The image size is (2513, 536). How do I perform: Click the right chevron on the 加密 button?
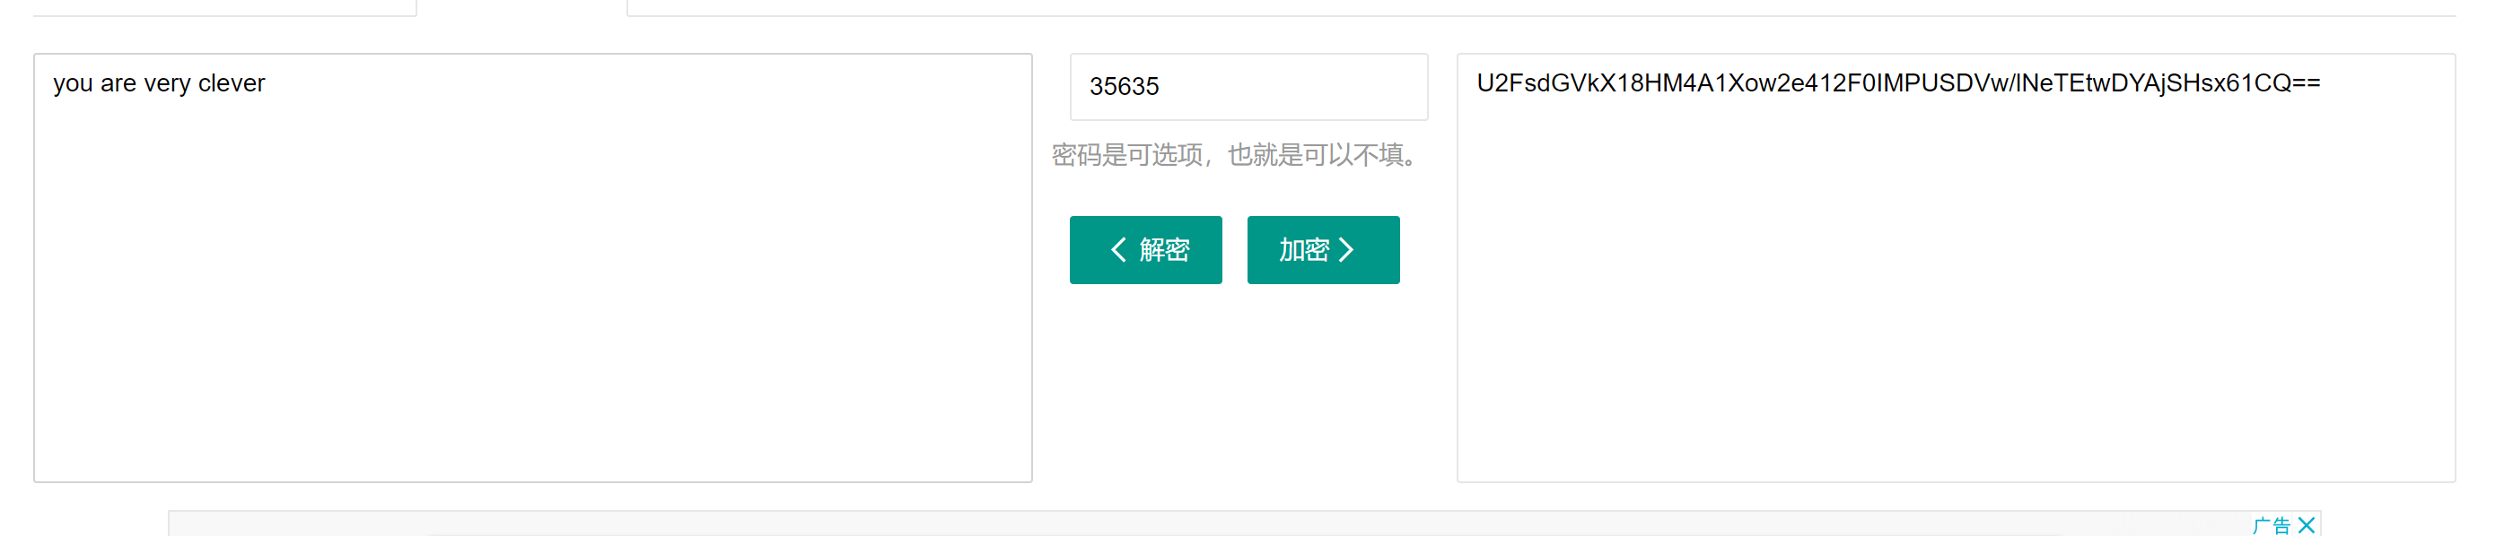click(x=1347, y=250)
